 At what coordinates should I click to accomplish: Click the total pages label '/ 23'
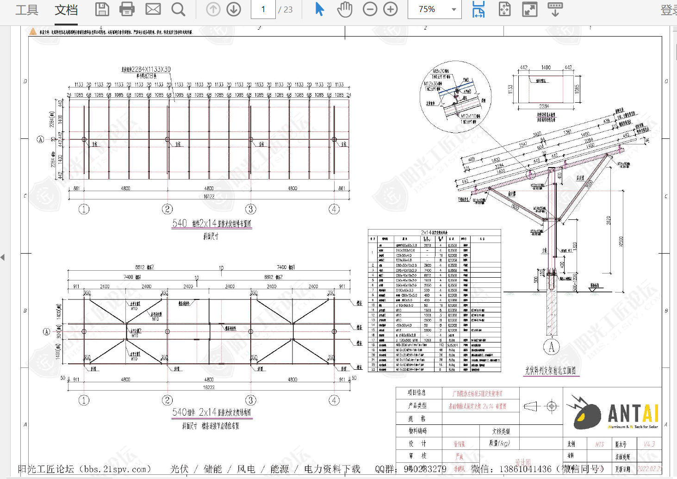[286, 9]
